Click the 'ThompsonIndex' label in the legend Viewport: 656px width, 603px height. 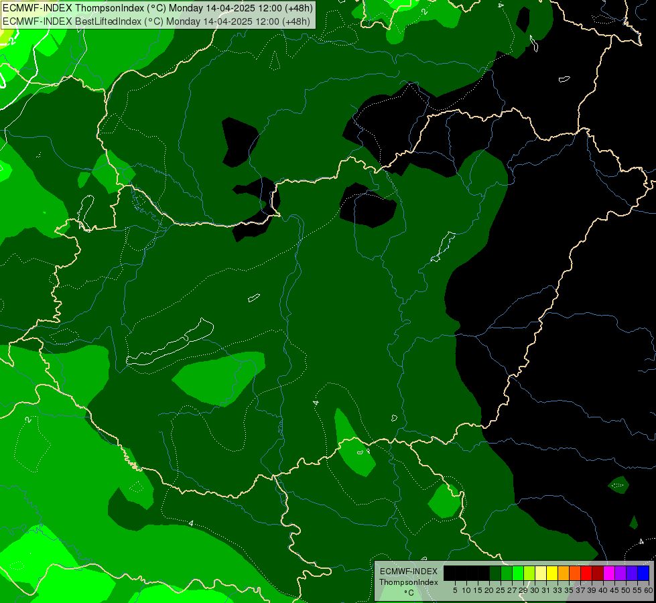click(408, 582)
